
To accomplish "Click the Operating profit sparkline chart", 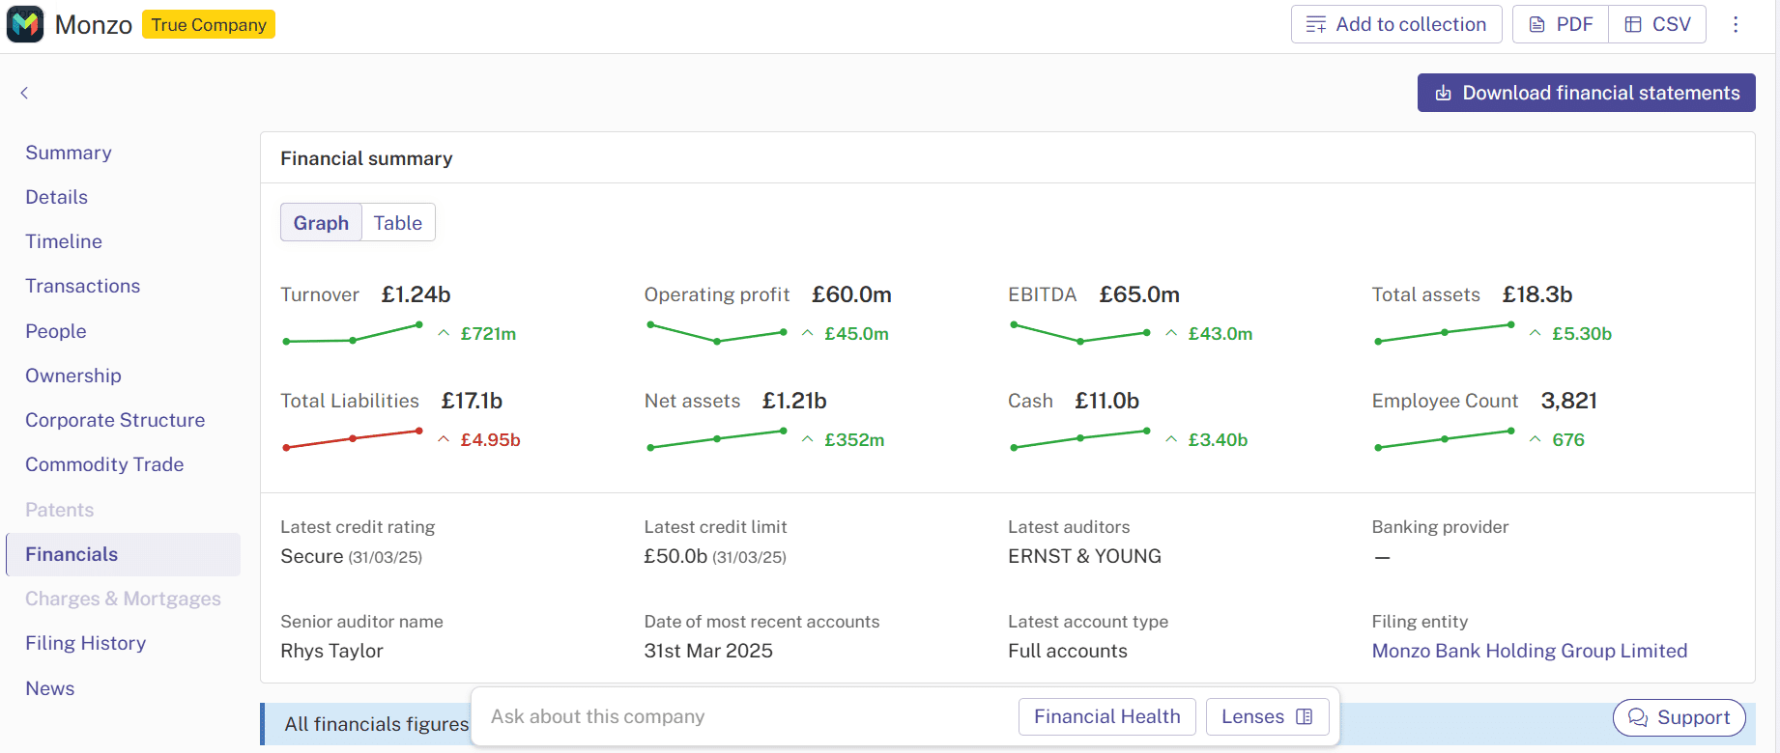I will point(717,333).
